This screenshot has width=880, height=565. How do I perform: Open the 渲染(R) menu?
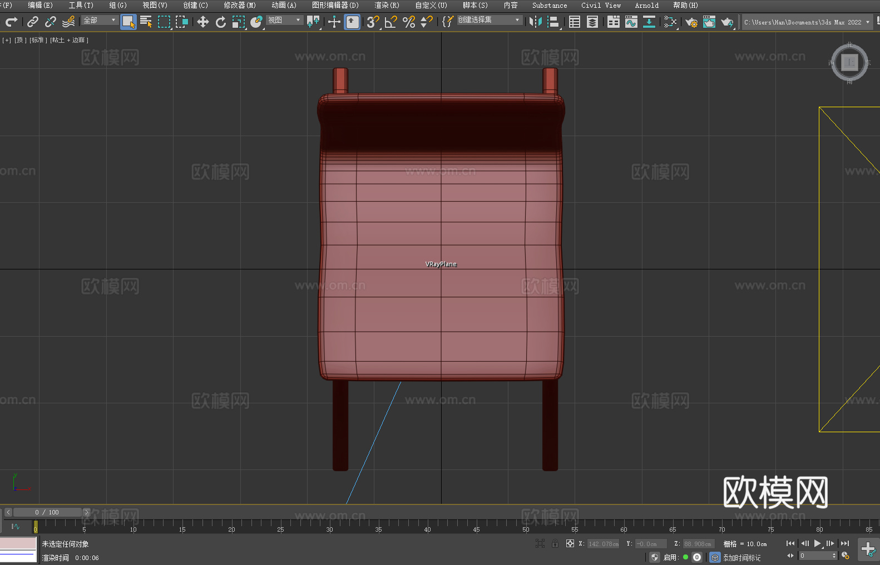(387, 5)
